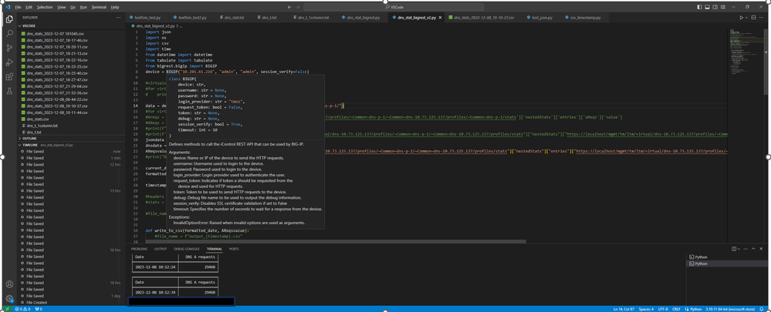Image resolution: width=771 pixels, height=312 pixels.
Task: Open the Extensions view
Action: (9, 77)
